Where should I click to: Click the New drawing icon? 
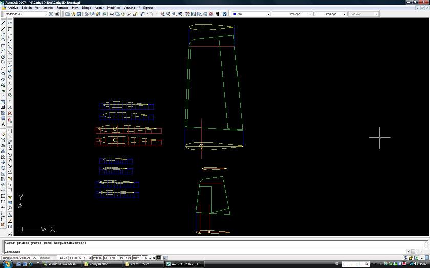pyautogui.click(x=67, y=14)
